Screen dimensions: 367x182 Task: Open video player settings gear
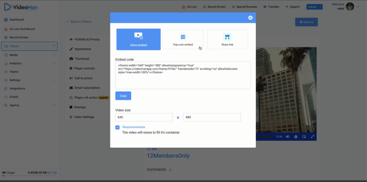point(296,137)
